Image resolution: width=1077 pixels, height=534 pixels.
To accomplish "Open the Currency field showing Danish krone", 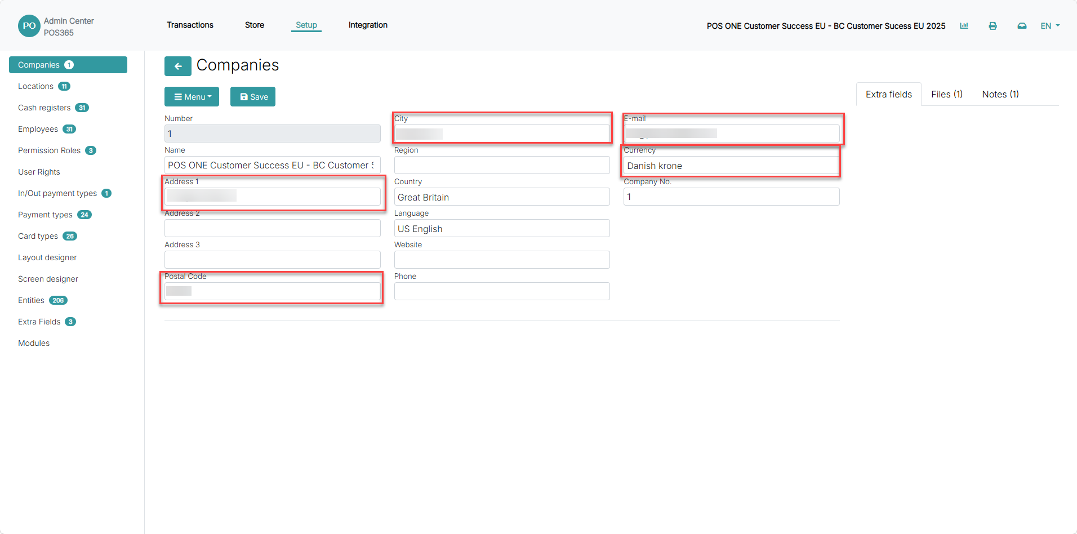I will pos(732,165).
